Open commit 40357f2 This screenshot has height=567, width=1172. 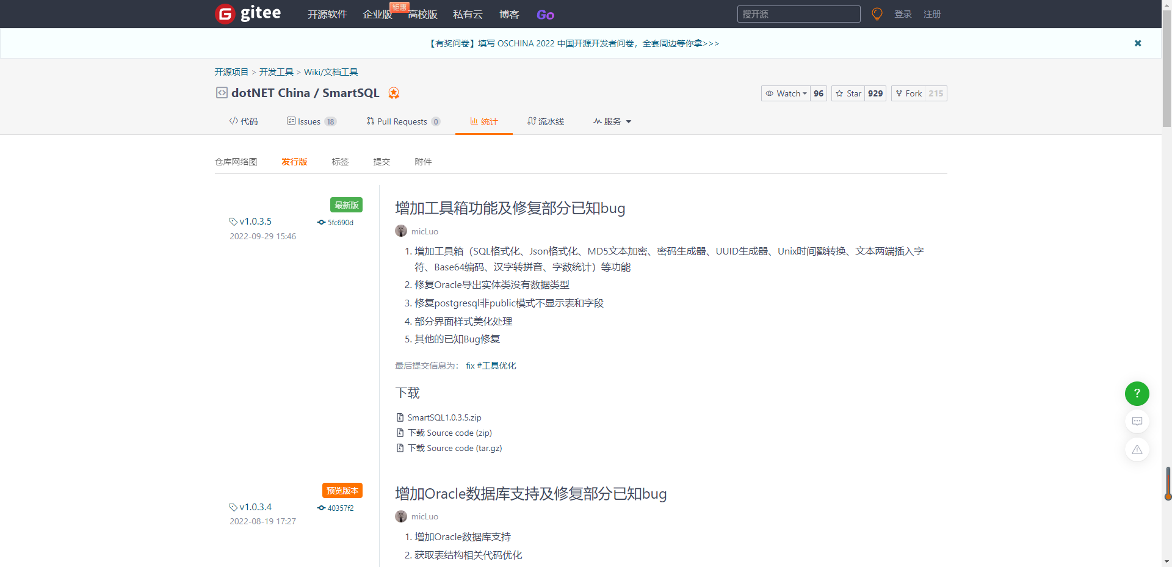click(x=341, y=508)
